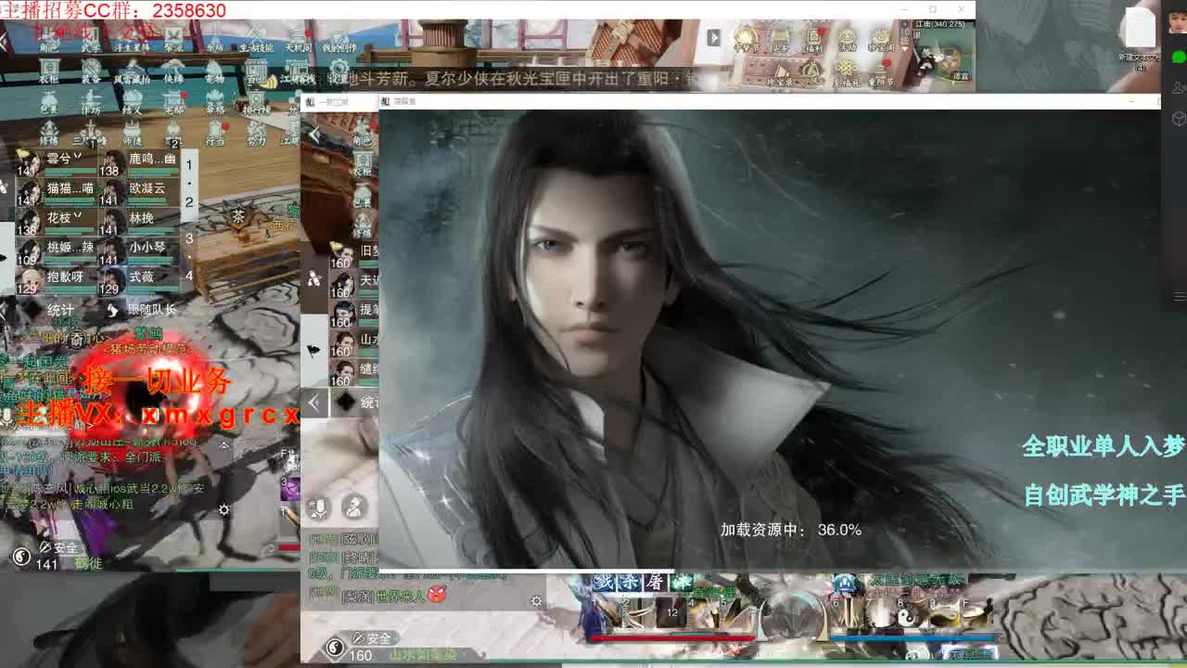Open the 作坊 workshop menu

point(91,101)
